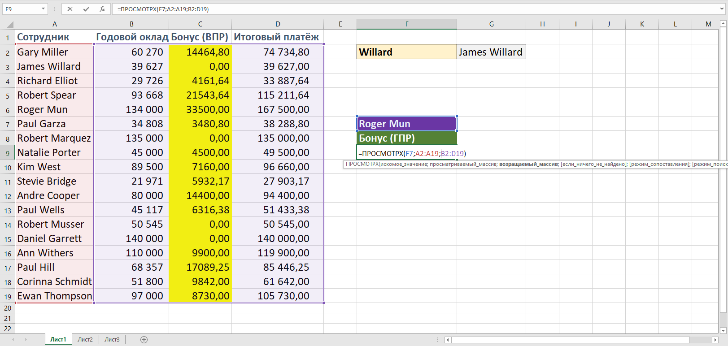This screenshot has height=346, width=728.
Task: Click vertical scrollbar up arrow
Action: pos(723,24)
